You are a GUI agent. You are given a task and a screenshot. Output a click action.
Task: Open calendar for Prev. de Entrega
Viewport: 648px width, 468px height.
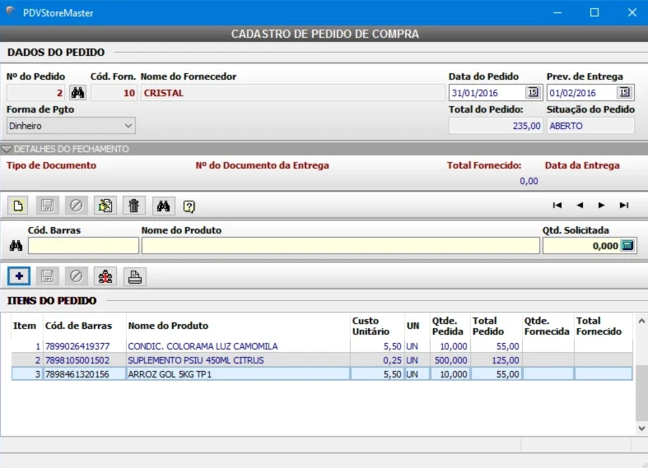coord(624,93)
